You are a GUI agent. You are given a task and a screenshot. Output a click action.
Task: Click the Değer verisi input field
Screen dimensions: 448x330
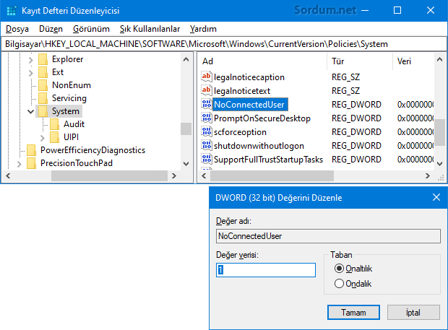[266, 270]
